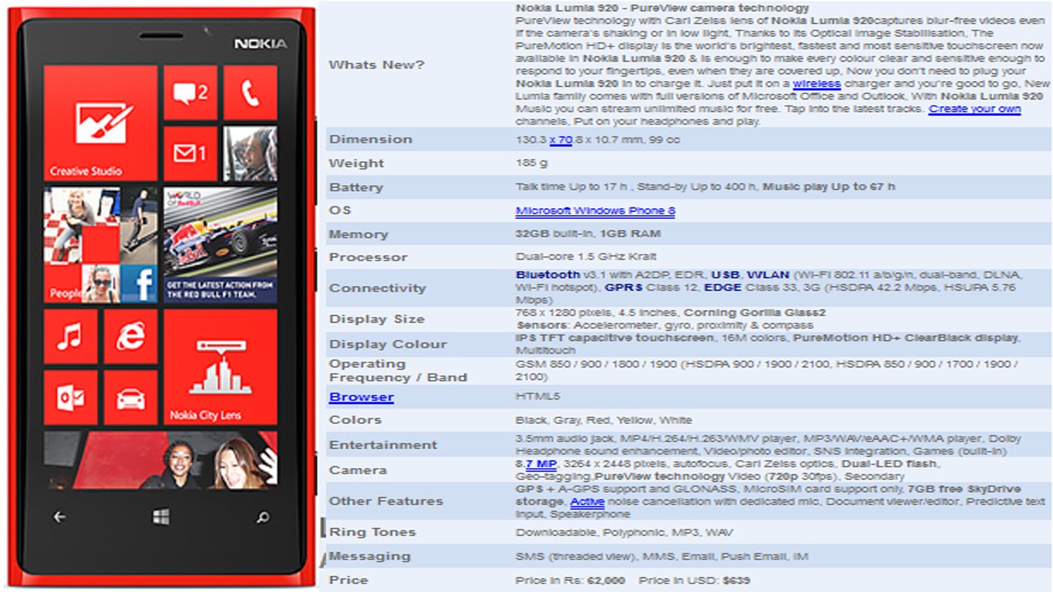Viewport: 1053px width, 592px height.
Task: Click the 'Active' noise cancellation link
Action: coord(587,501)
